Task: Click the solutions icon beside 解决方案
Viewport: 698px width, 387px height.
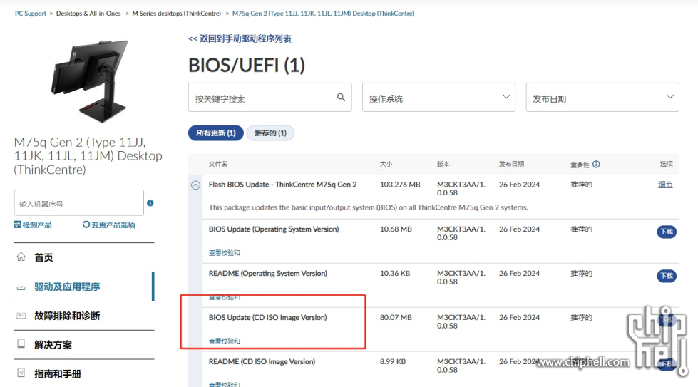Action: pos(21,344)
